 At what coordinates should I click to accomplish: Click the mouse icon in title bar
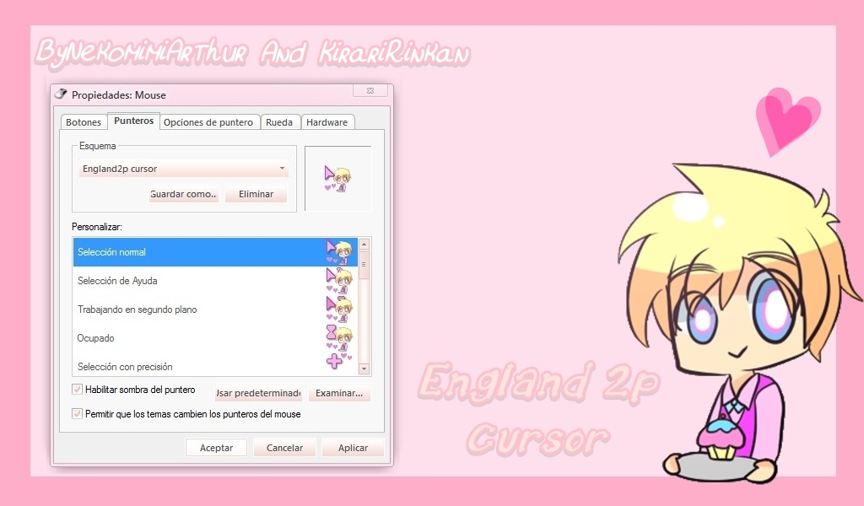tap(61, 94)
